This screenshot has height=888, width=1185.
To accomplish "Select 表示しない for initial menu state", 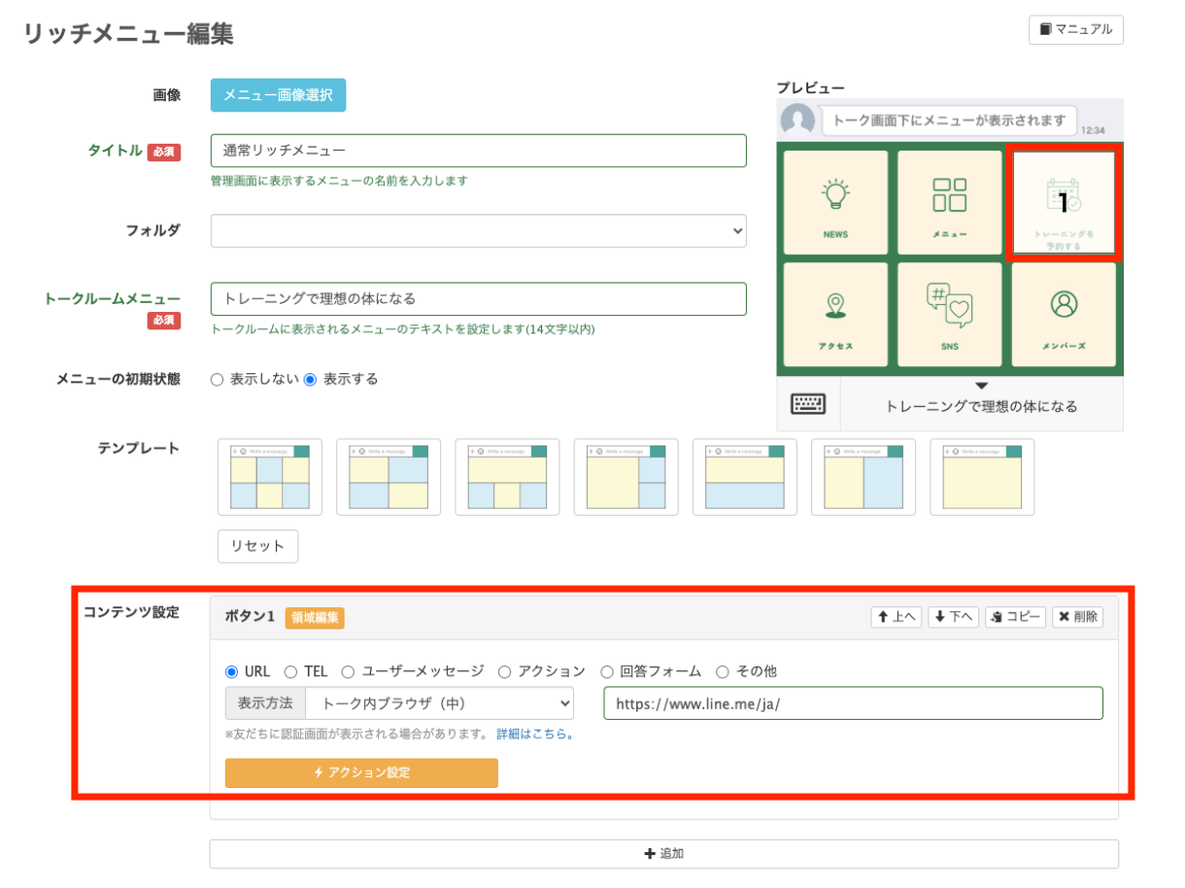I will click(218, 380).
